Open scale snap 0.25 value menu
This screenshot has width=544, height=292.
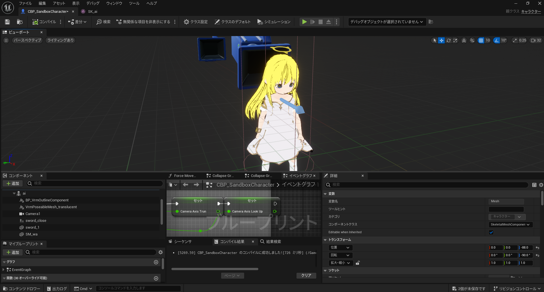tap(523, 40)
